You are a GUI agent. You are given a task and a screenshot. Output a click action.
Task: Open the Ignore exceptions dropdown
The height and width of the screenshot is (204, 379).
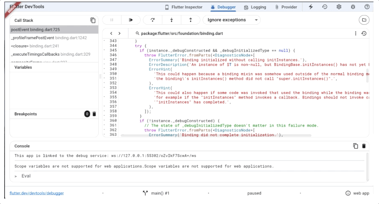[x=232, y=20]
